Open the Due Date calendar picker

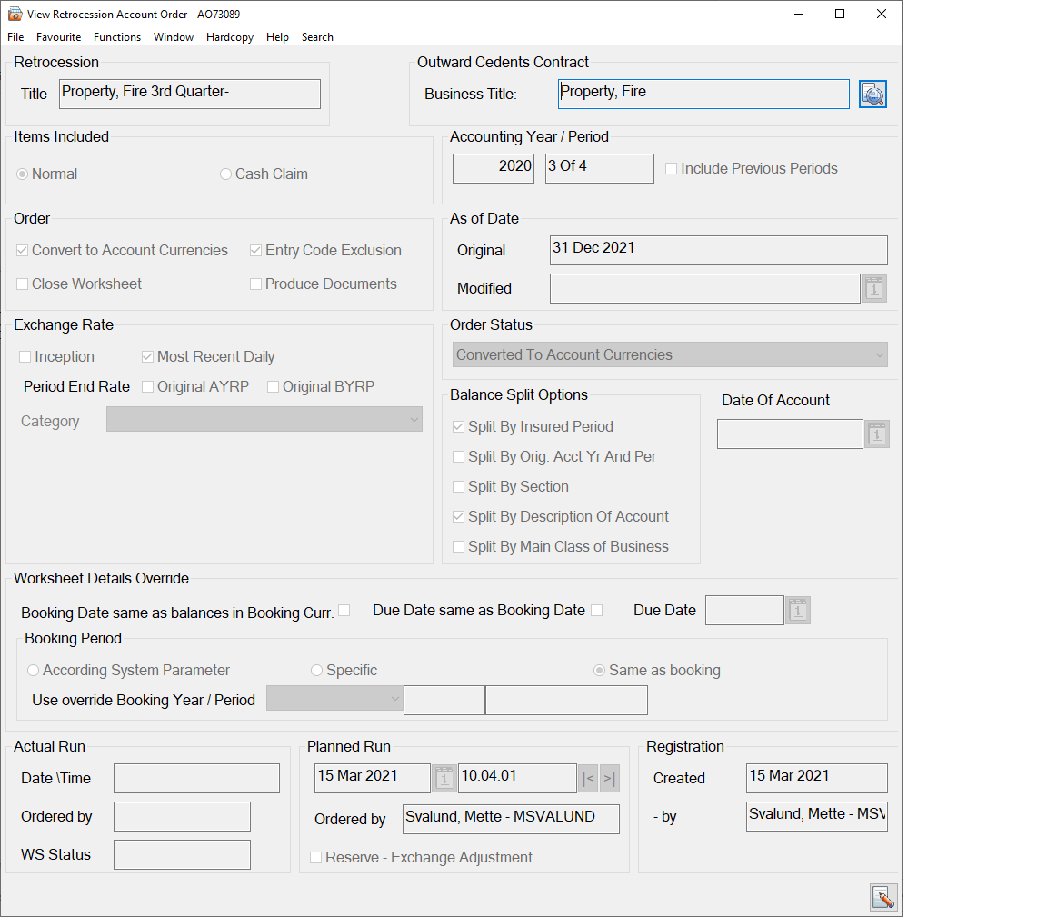[x=797, y=611]
